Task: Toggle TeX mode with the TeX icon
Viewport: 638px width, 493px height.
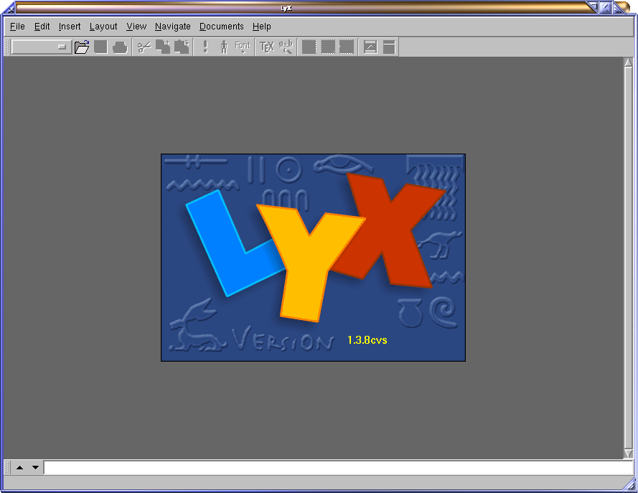Action: click(267, 47)
